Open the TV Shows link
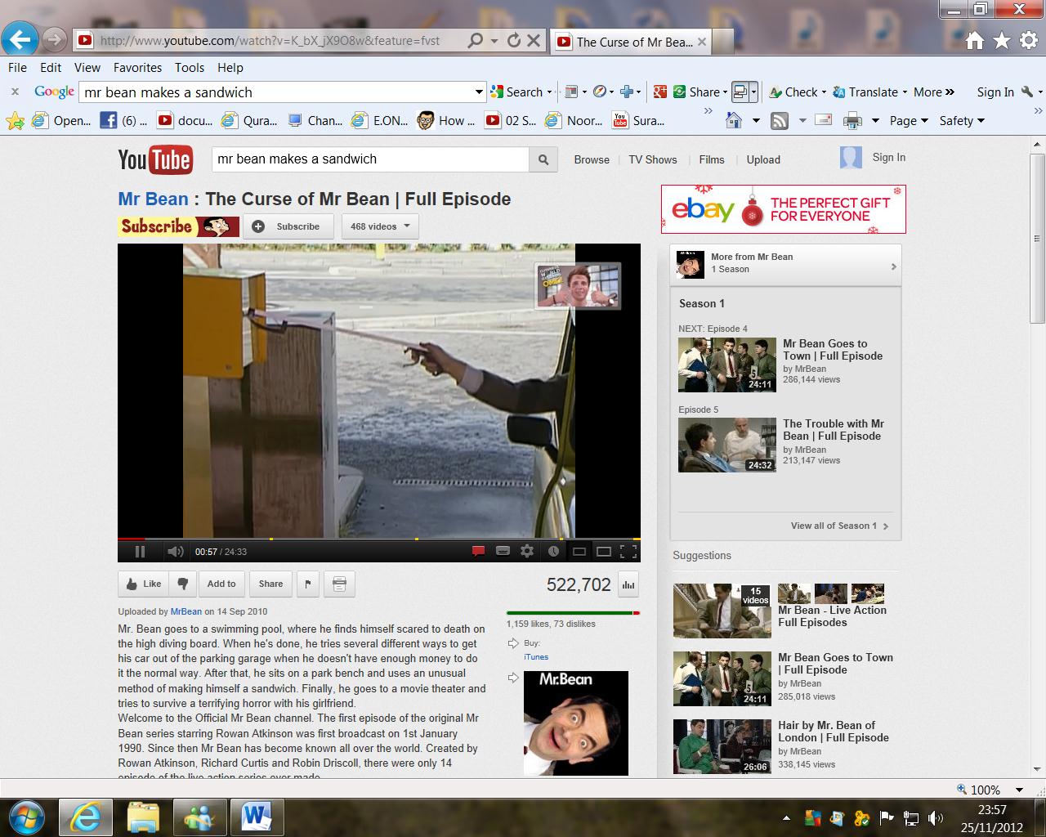Image resolution: width=1046 pixels, height=837 pixels. point(653,159)
